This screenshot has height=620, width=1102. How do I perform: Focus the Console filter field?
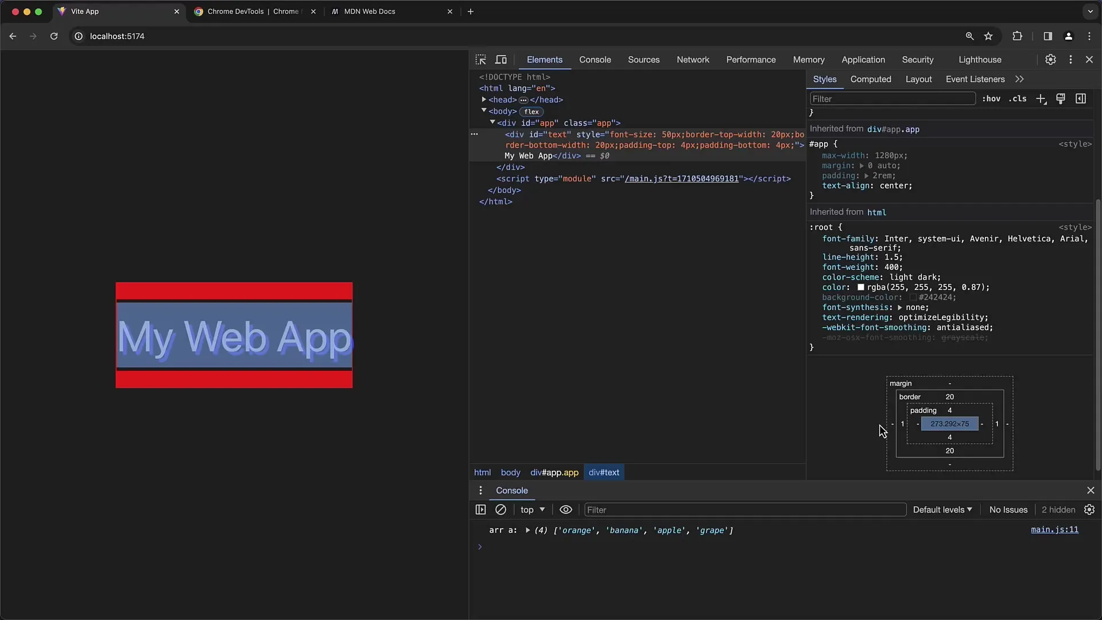[x=745, y=510]
